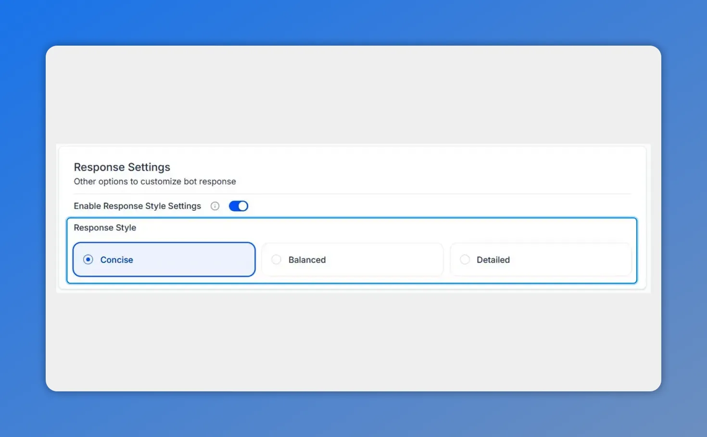707x437 pixels.
Task: Select the Balanced response style
Action: tap(353, 259)
